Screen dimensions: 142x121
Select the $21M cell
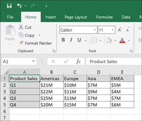click(x=51, y=85)
